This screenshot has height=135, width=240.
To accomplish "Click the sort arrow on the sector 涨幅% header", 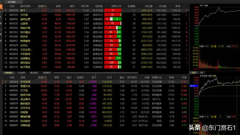I will point(46,6).
